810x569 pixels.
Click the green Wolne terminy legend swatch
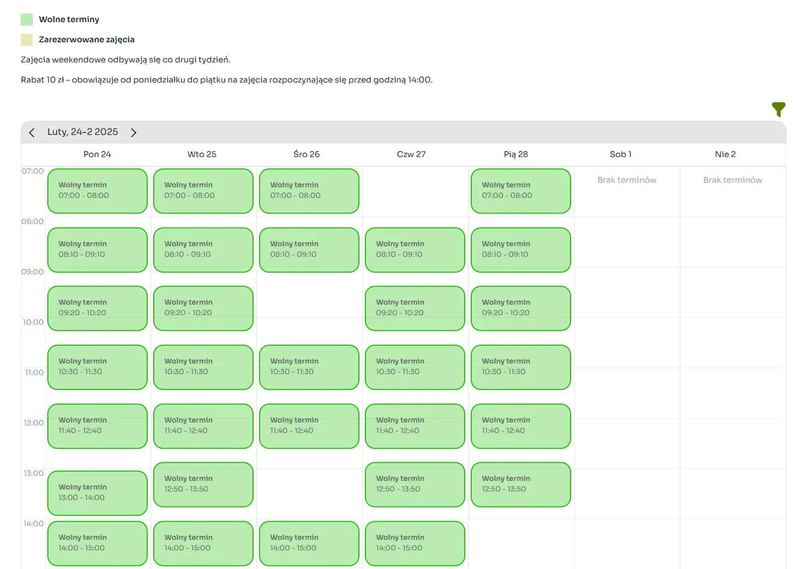coord(27,20)
